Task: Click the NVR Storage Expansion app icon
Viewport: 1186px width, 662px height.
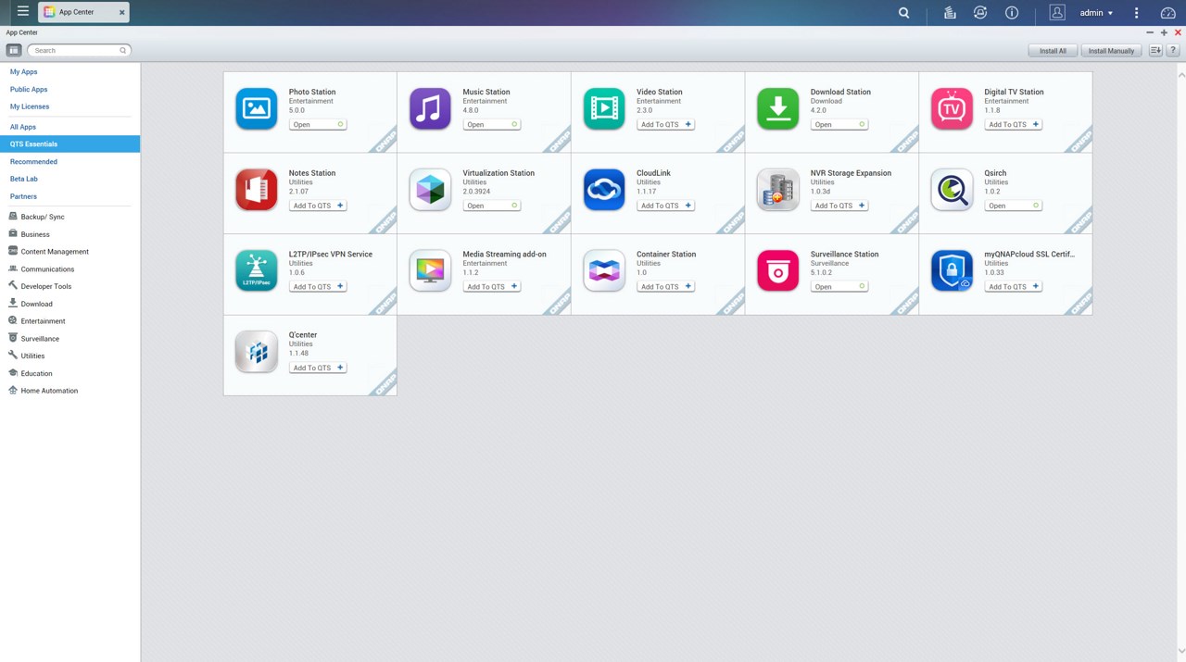Action: 778,190
